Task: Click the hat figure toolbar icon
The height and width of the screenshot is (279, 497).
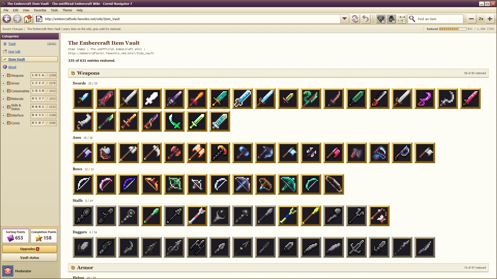Action: point(391,19)
